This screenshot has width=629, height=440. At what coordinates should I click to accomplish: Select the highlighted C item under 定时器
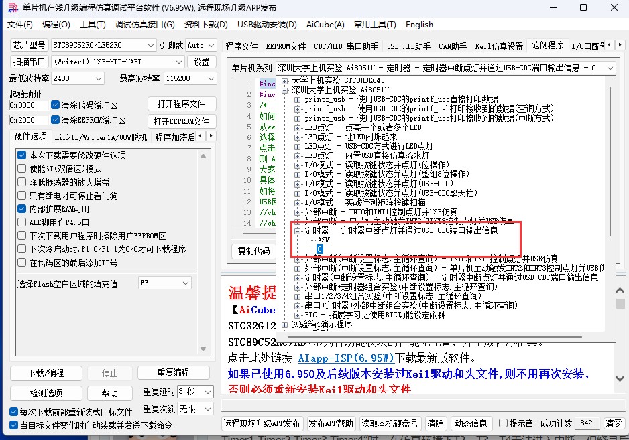pos(319,249)
